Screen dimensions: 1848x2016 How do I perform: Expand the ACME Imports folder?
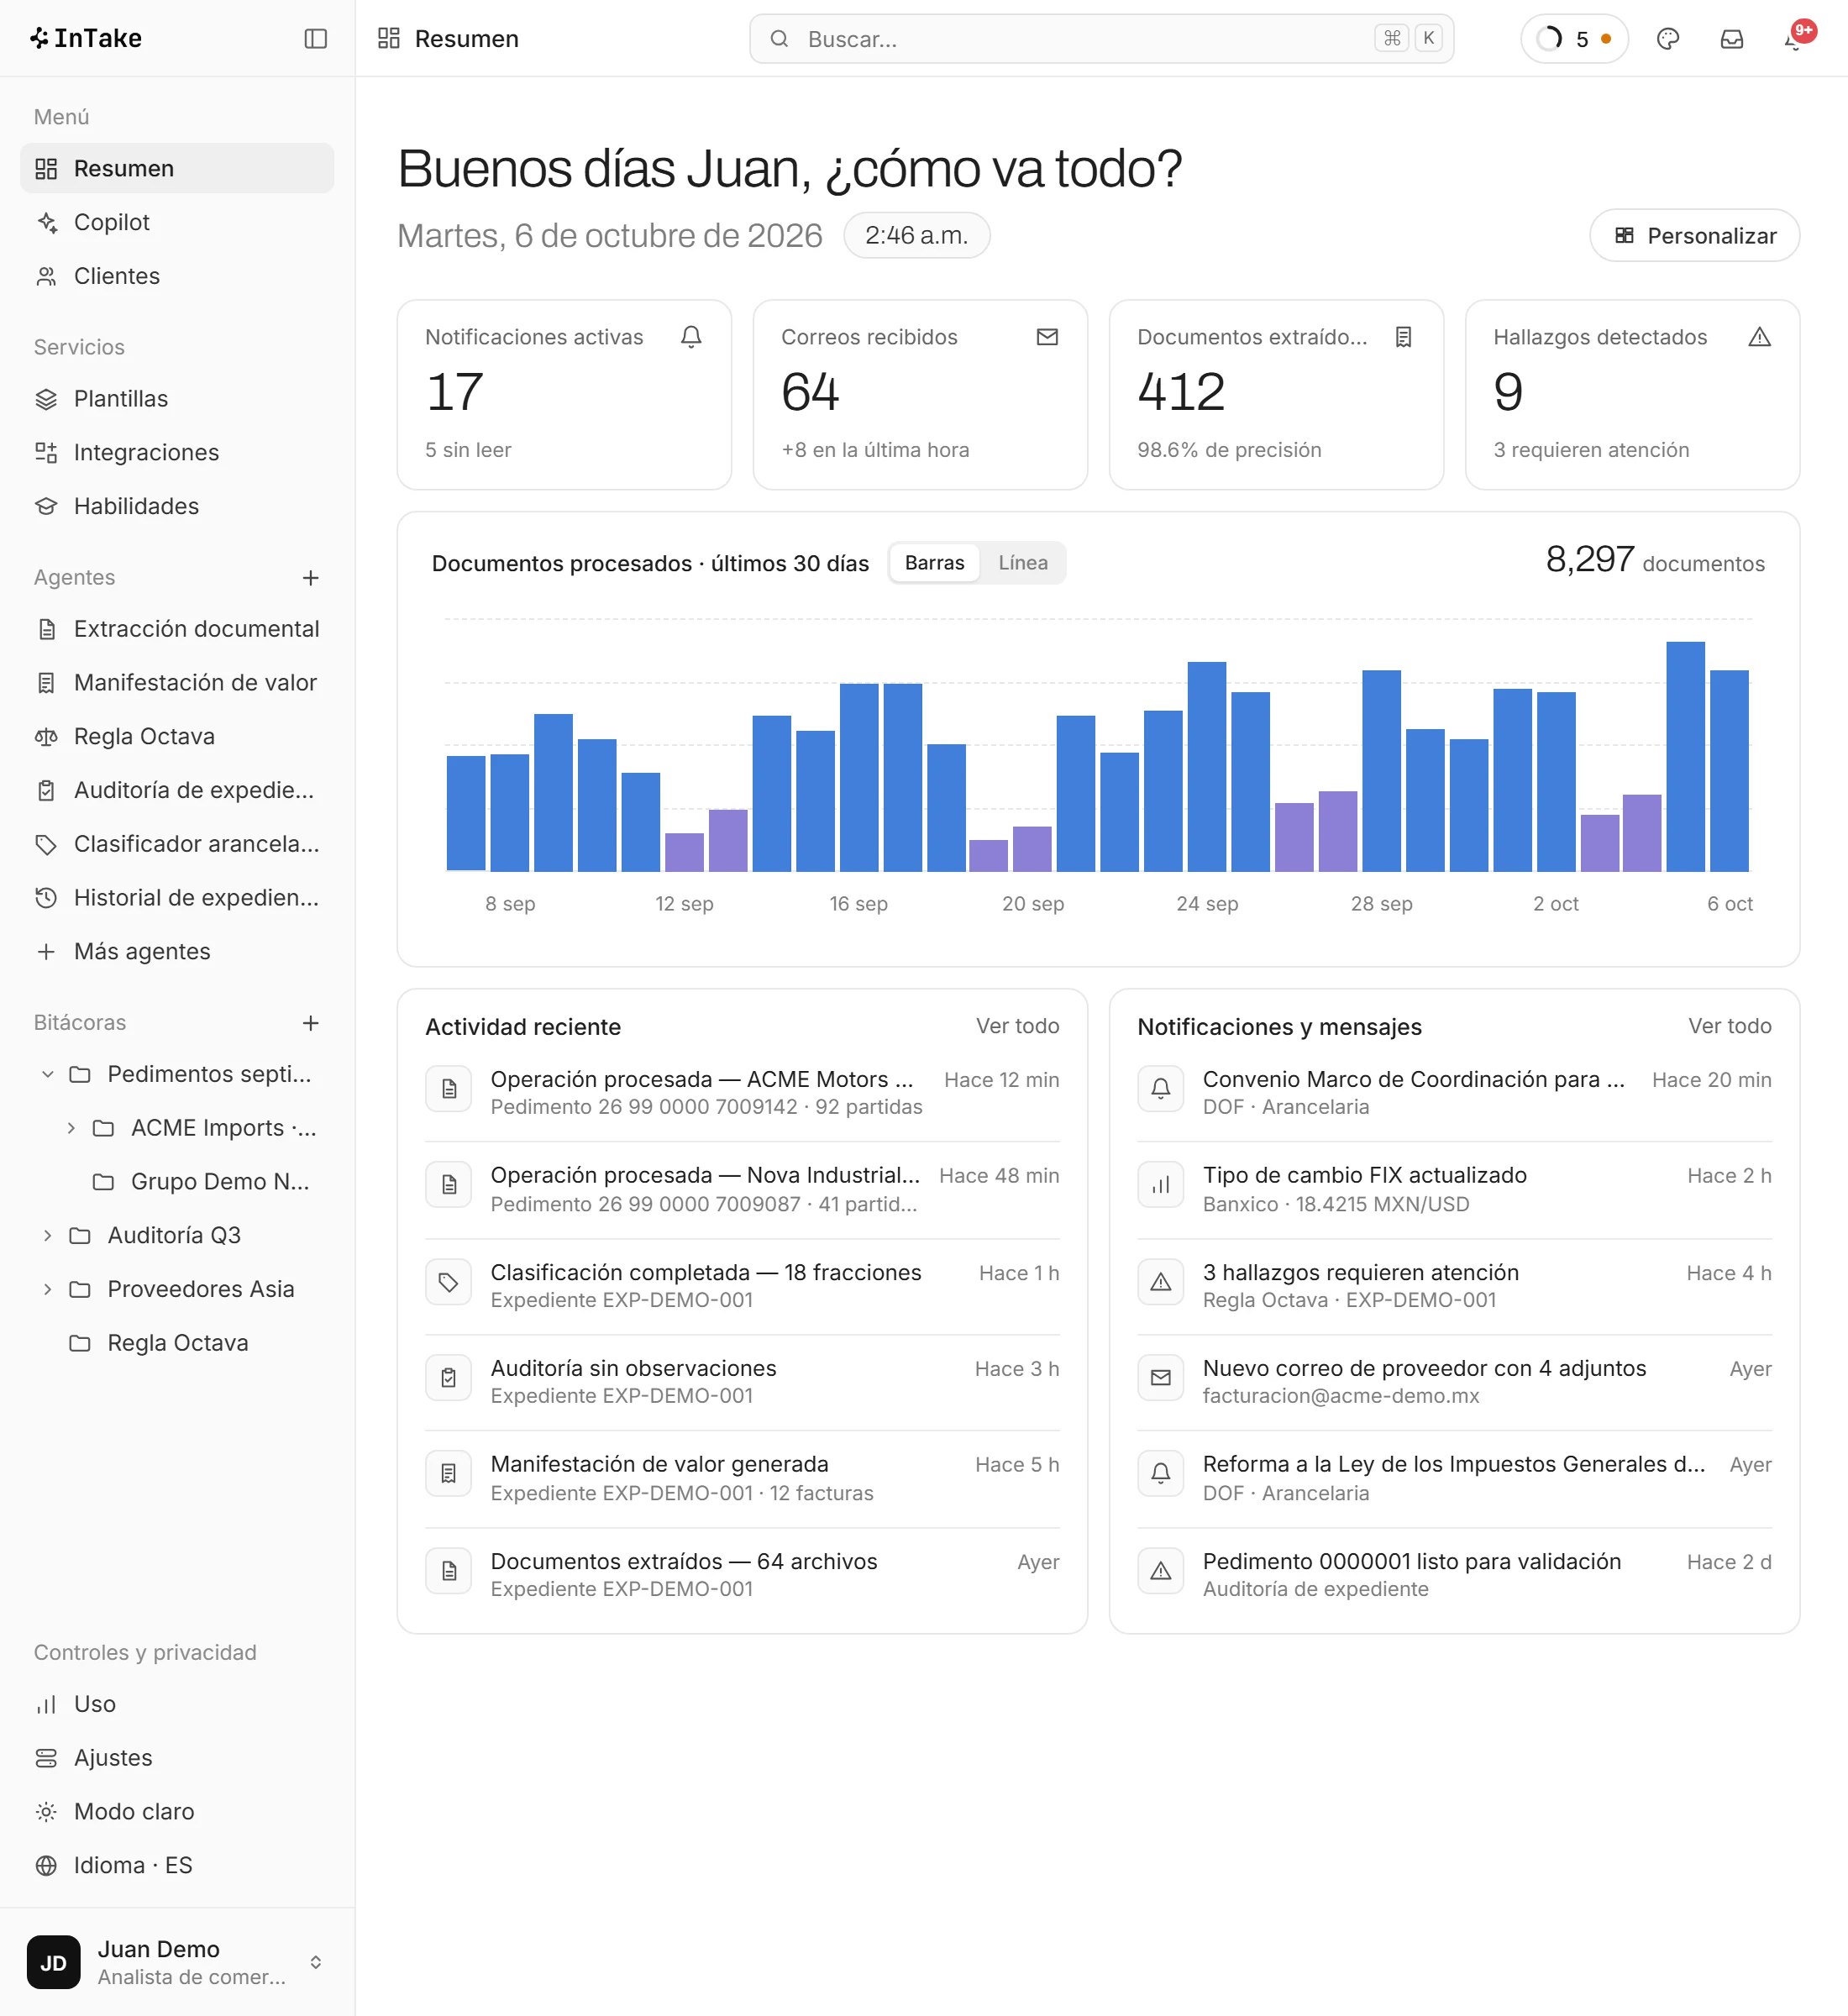pos(71,1128)
